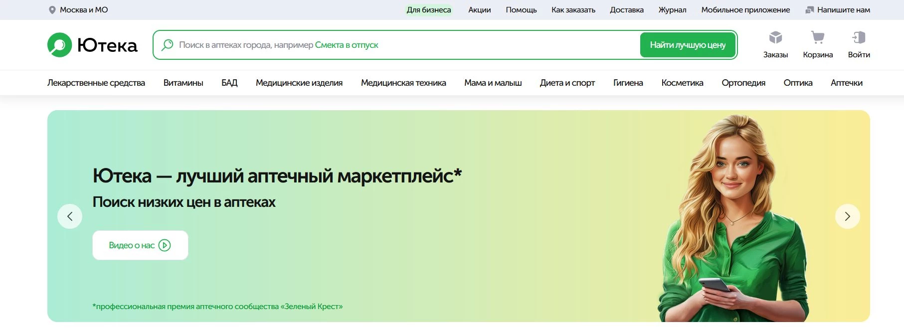The image size is (904, 331).
Task: Open Как заказать page
Action: [573, 10]
